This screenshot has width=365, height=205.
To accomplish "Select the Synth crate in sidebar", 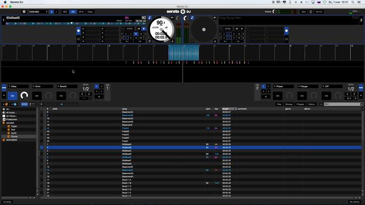I will [14, 133].
